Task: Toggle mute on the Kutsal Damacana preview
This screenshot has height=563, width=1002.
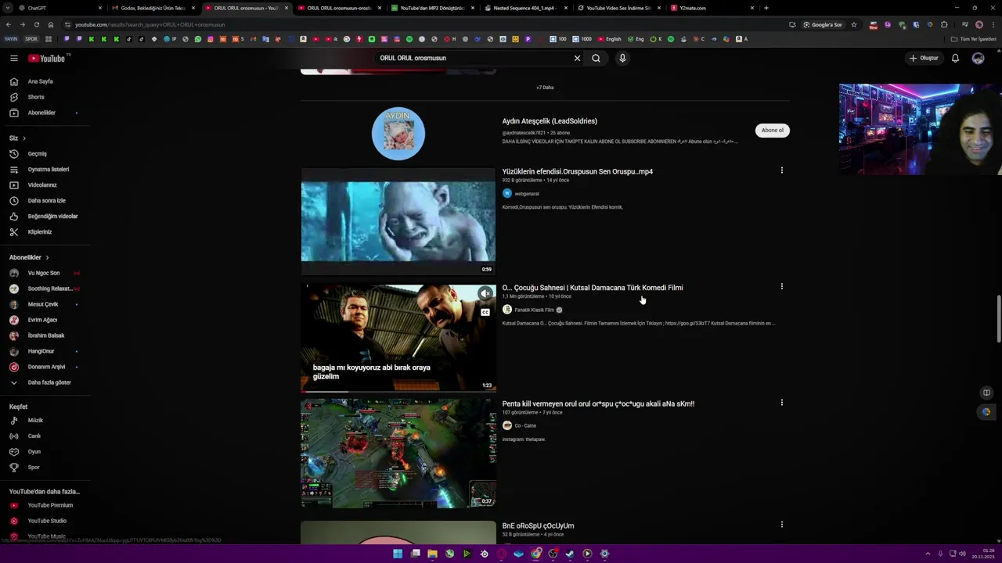Action: click(485, 294)
